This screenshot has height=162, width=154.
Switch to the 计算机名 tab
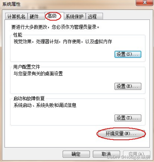(x=16, y=16)
